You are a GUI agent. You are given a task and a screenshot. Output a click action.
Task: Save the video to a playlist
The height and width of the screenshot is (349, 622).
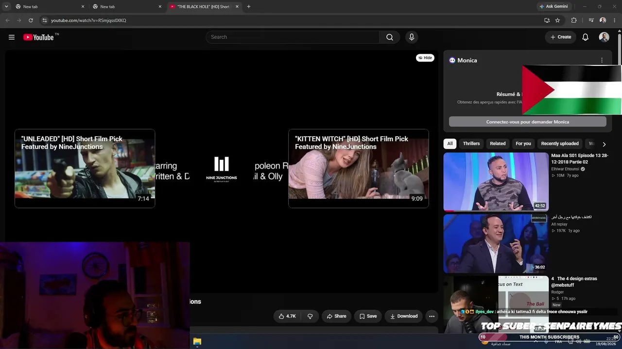(x=368, y=317)
